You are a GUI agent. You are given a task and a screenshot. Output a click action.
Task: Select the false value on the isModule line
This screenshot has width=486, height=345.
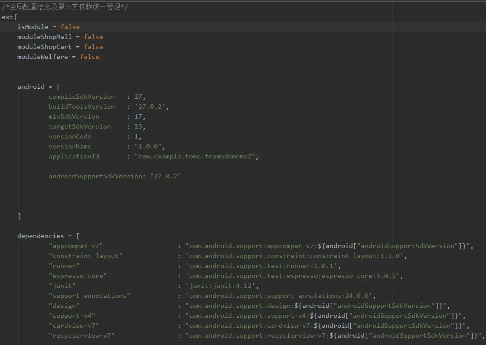click(x=70, y=27)
